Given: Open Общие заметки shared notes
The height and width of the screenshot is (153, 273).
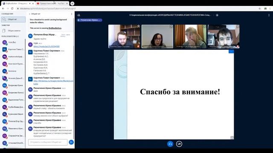Looking at the screenshot, I should (x=13, y=31).
